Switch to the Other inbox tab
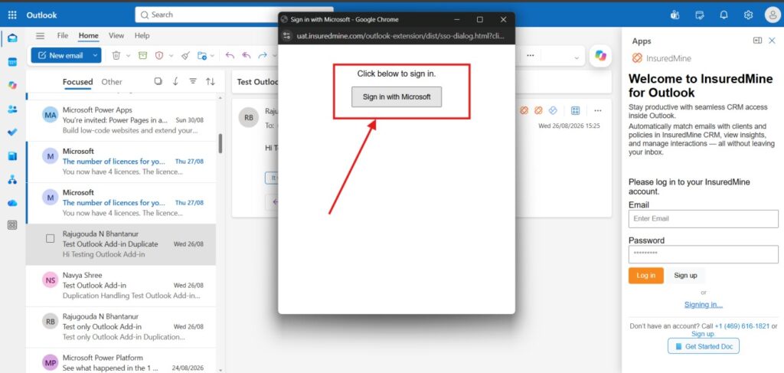Viewport: 784px width, 373px height. tap(112, 81)
